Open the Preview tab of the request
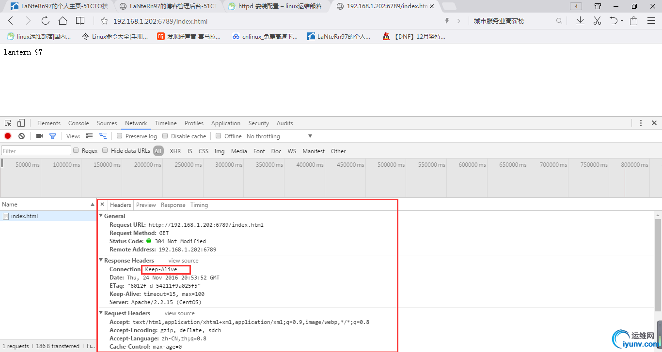Screen dimensions: 662x352 click(146, 205)
